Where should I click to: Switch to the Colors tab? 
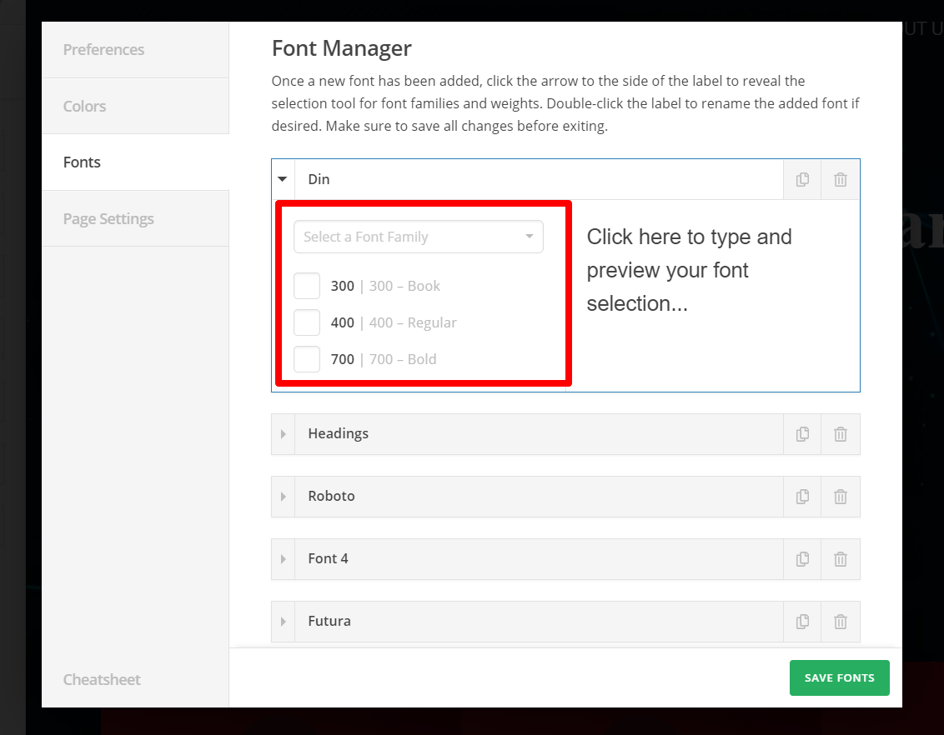point(85,106)
